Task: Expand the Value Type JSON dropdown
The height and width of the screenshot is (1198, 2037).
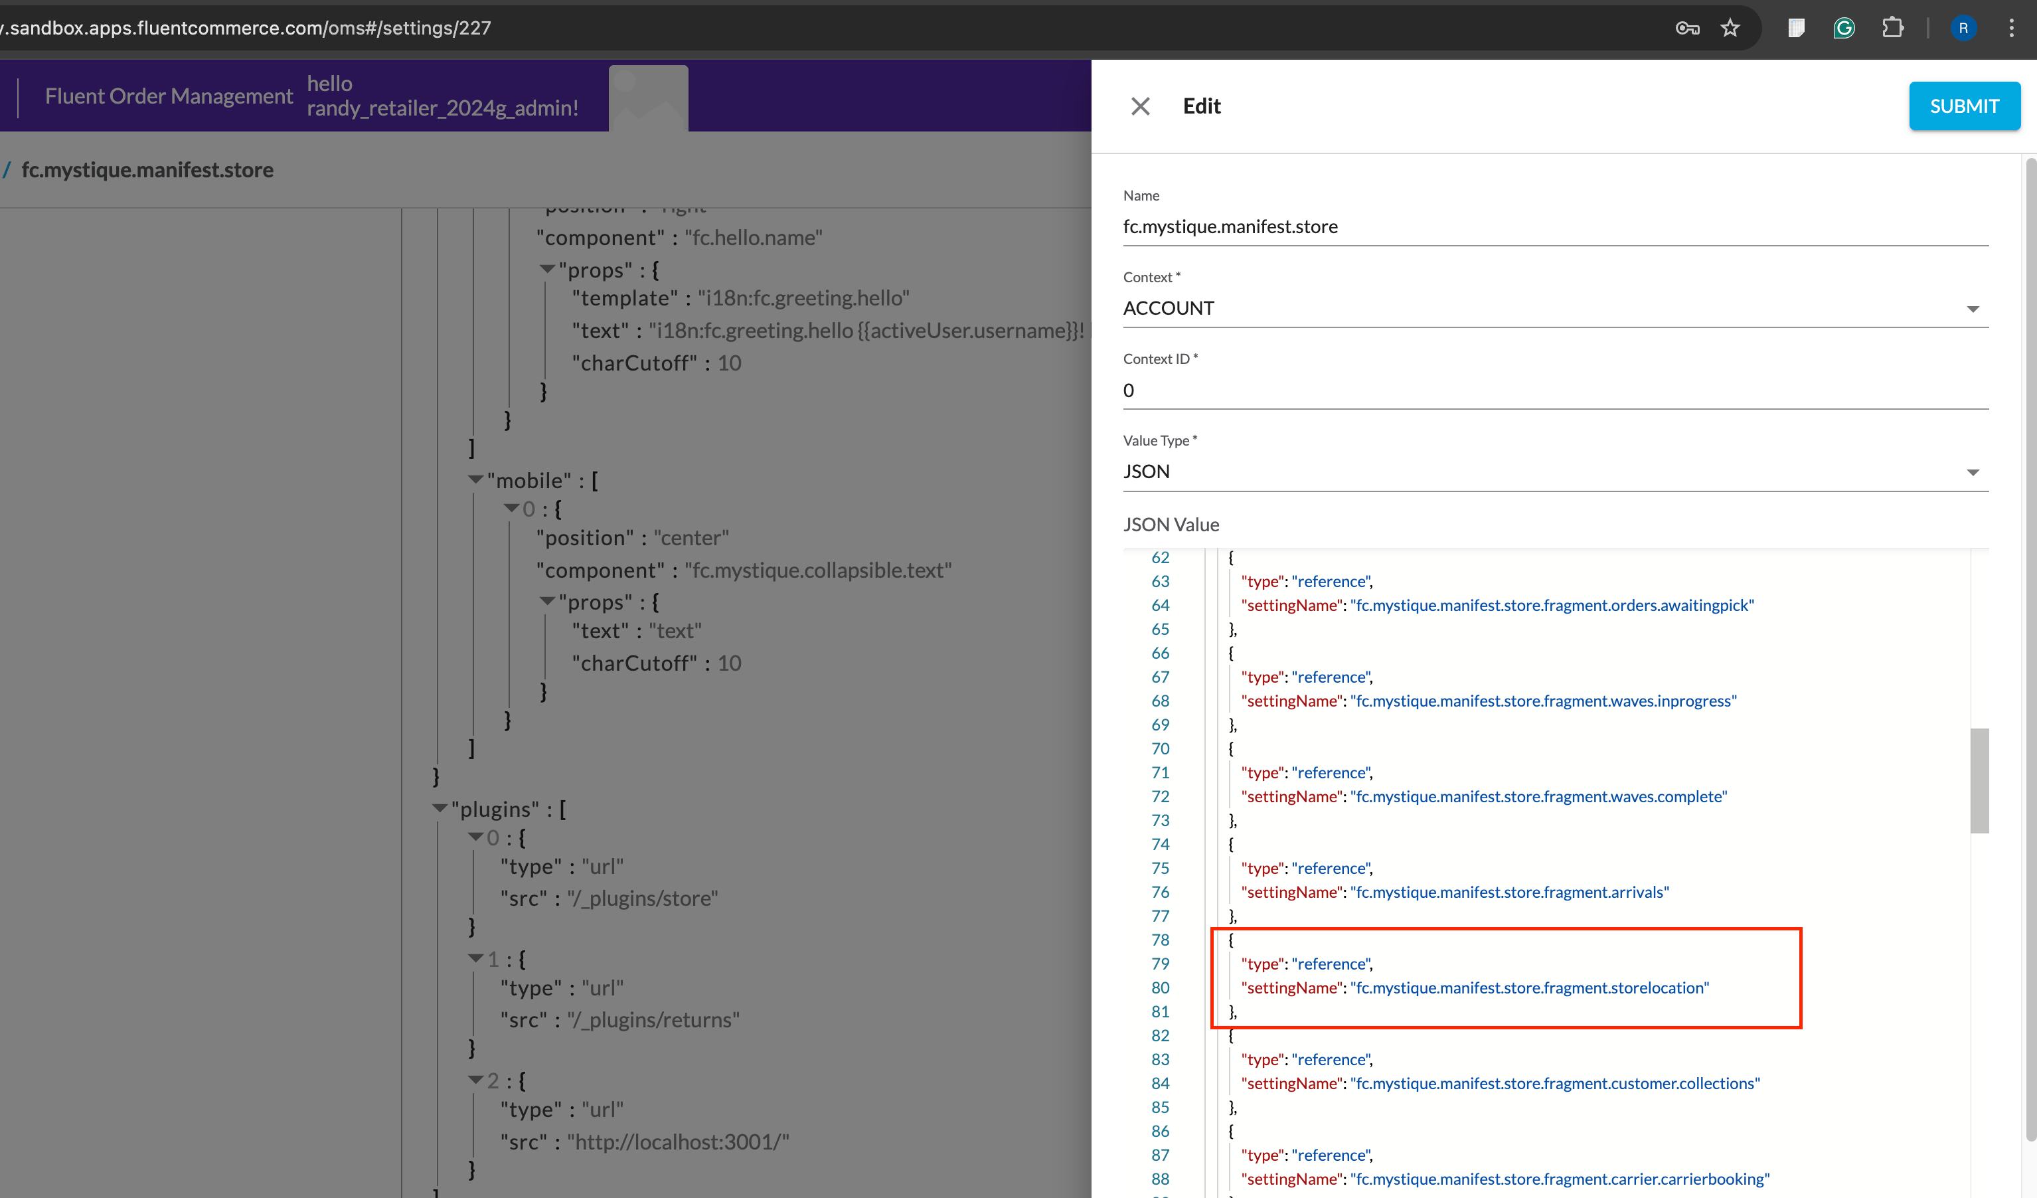Action: pyautogui.click(x=1973, y=471)
